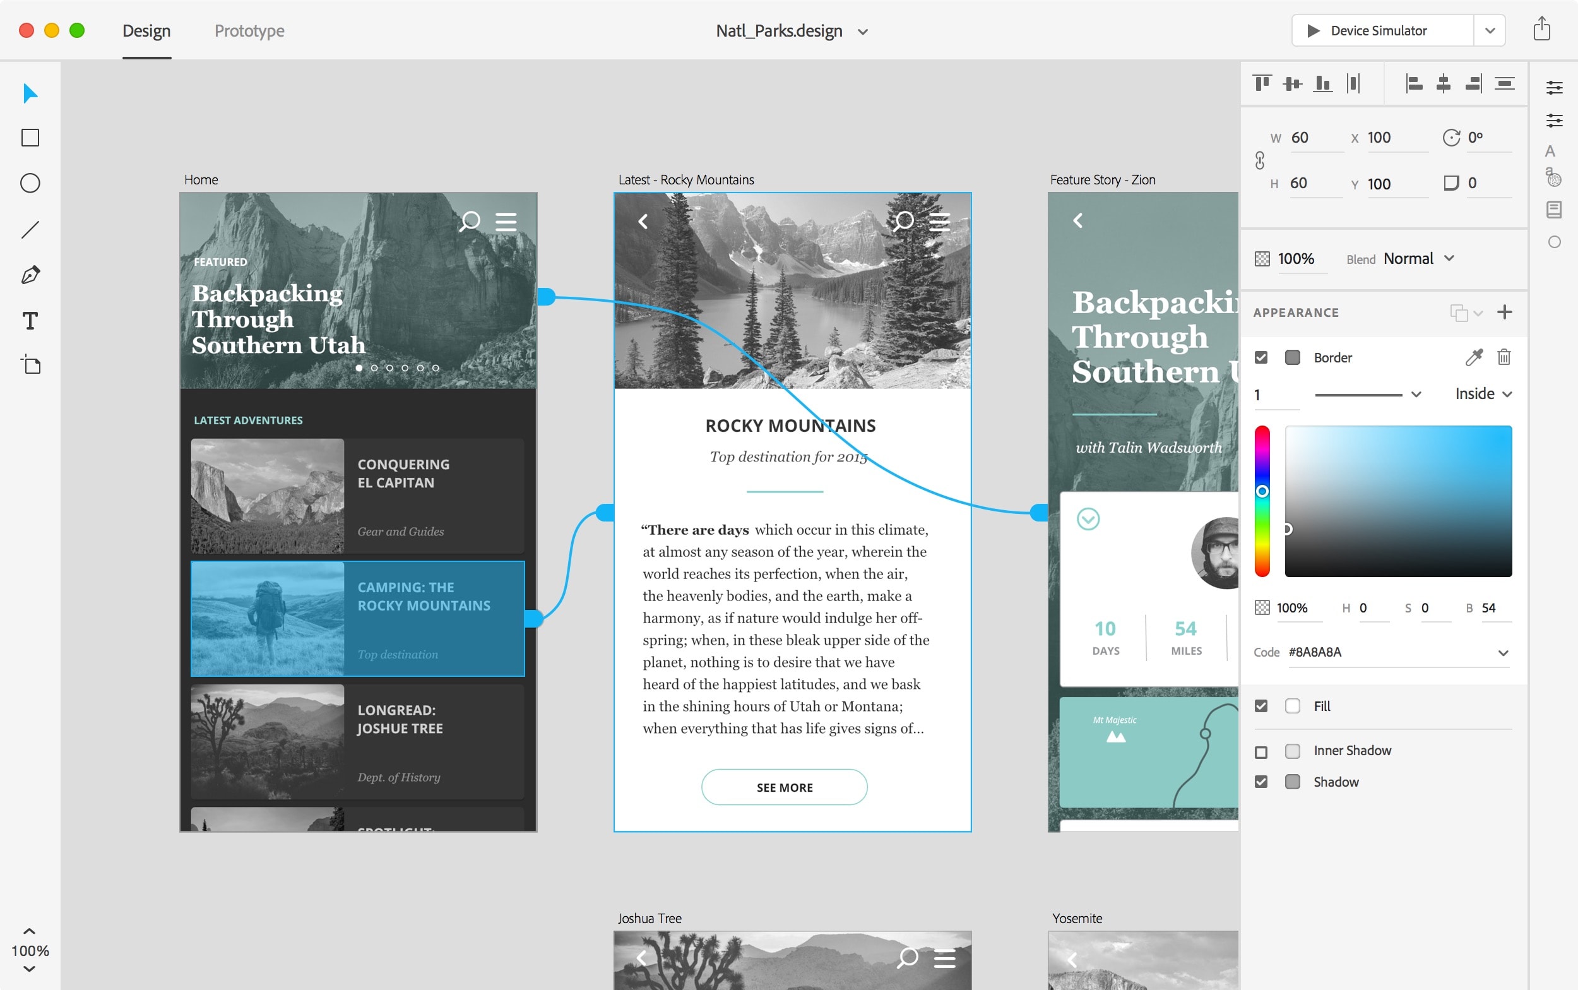Switch to Design tab
Viewport: 1578px width, 990px height.
click(147, 31)
